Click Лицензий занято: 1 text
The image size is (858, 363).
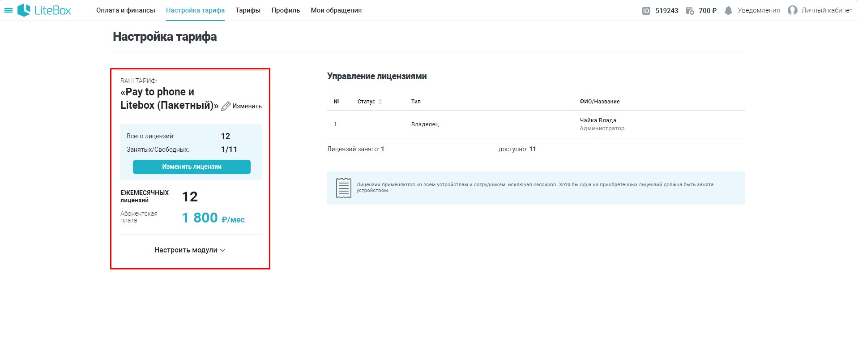(x=356, y=149)
